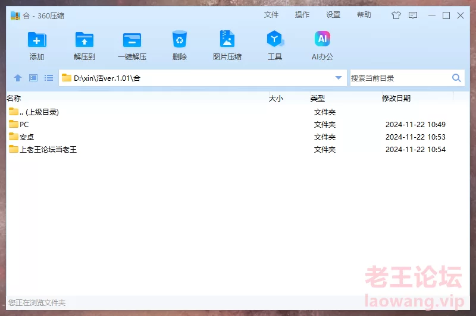
Task: Sort by the 修改日期 column header
Action: [x=396, y=99]
